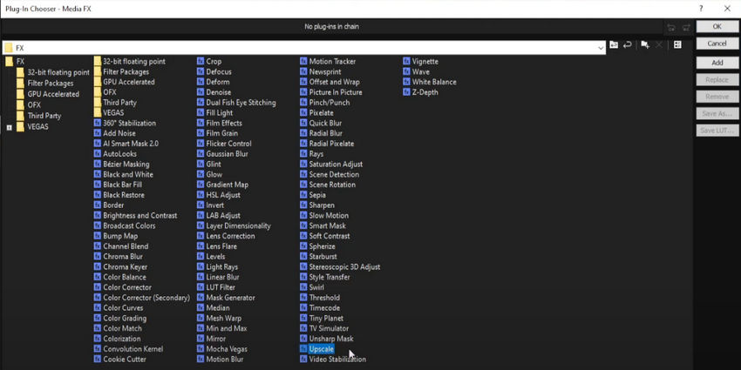
Task: Click the Picture In Picture fx icon
Action: coord(303,92)
